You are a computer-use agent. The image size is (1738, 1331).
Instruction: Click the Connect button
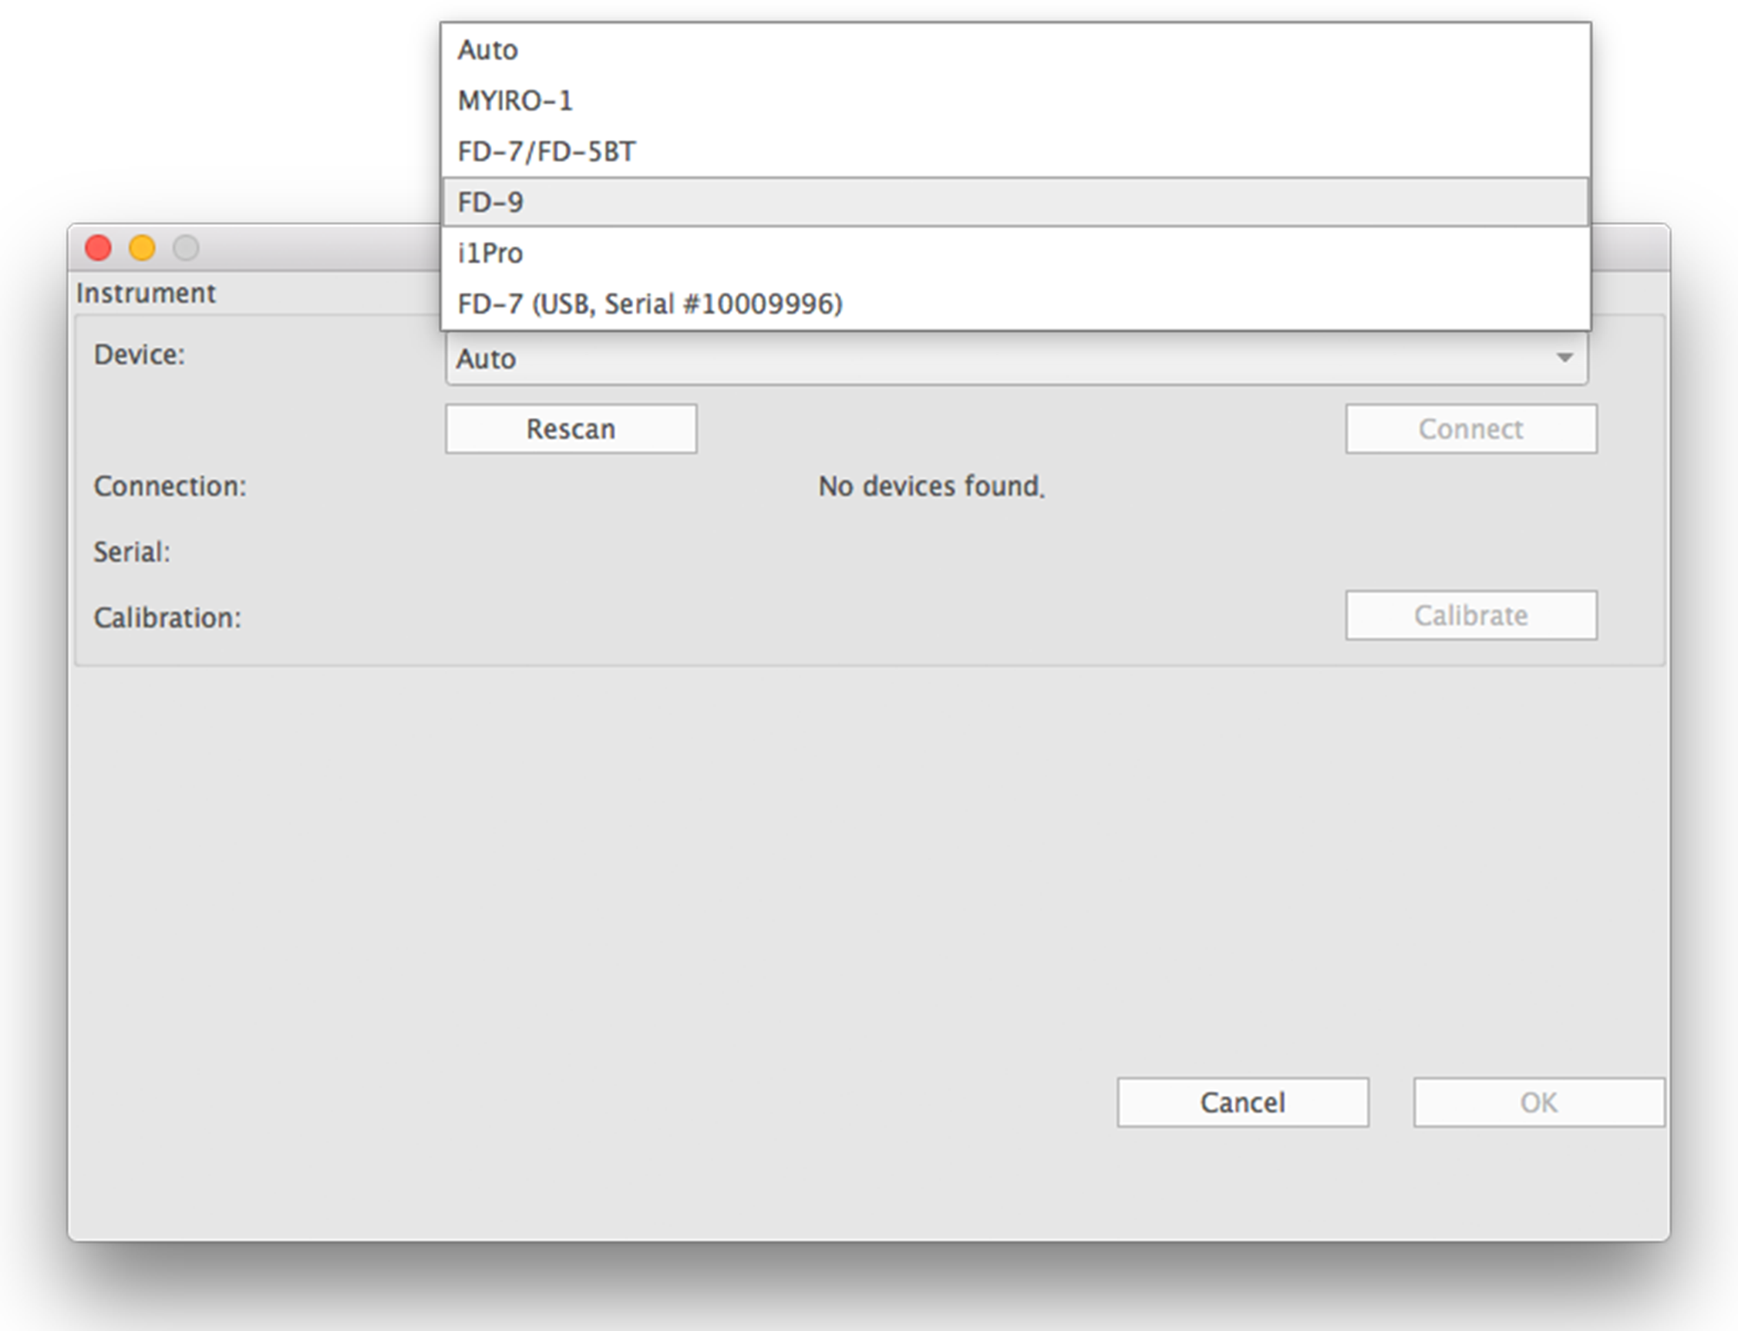click(x=1470, y=429)
